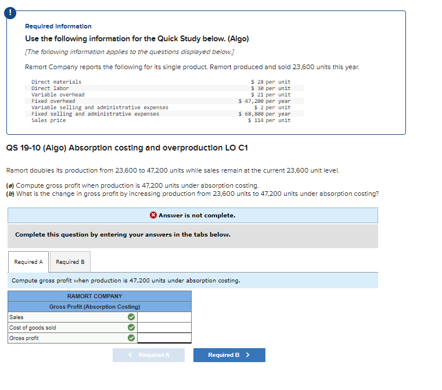Click the Variable overhead row
The height and width of the screenshot is (390, 442).
coord(164,95)
